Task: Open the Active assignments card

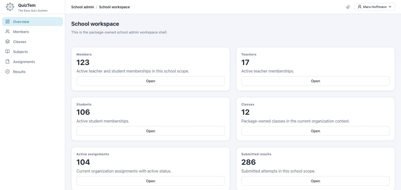Action: 151,181
